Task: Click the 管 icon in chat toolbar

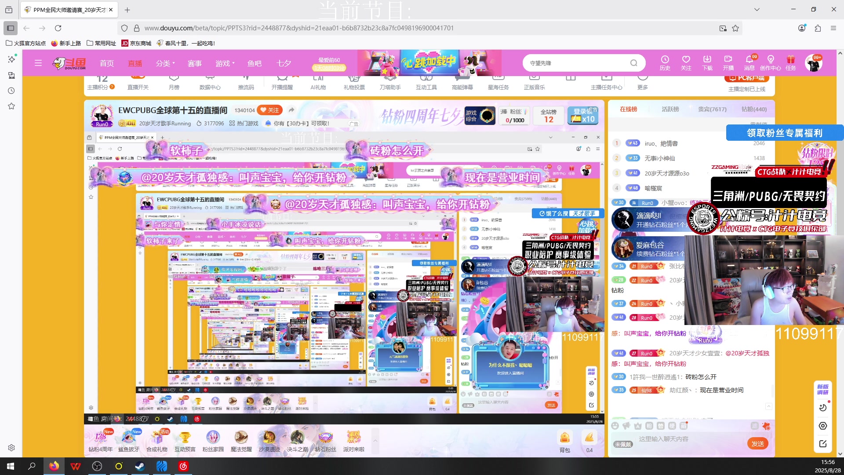Action: (661, 426)
